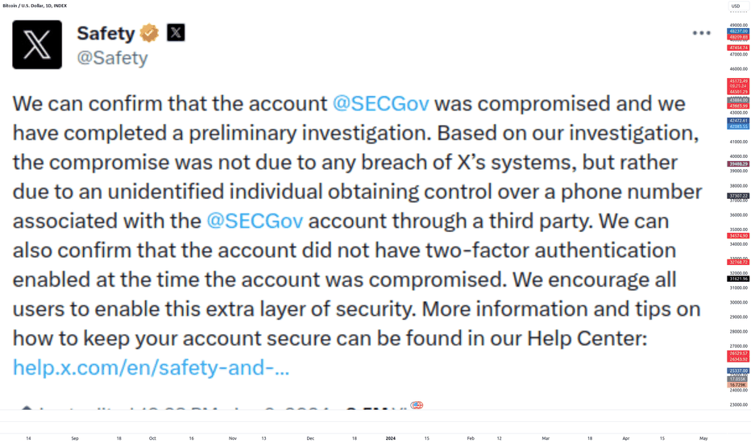Click the 2024 marker on time axis
Image resolution: width=751 pixels, height=443 pixels.
click(x=390, y=438)
